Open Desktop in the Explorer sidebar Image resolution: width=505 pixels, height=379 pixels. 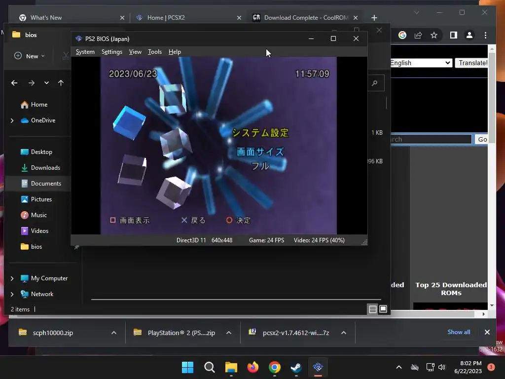tap(36, 152)
